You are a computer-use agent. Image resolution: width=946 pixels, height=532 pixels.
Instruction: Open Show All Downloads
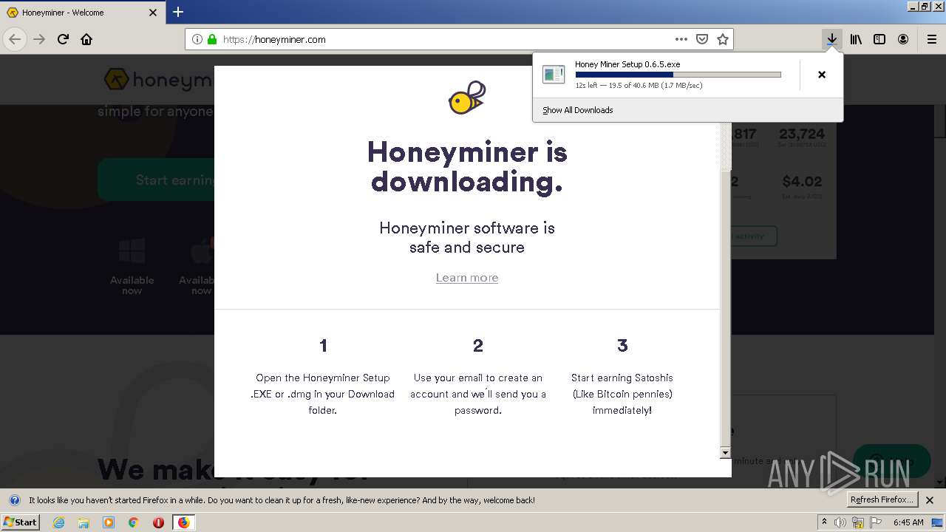[x=577, y=110]
